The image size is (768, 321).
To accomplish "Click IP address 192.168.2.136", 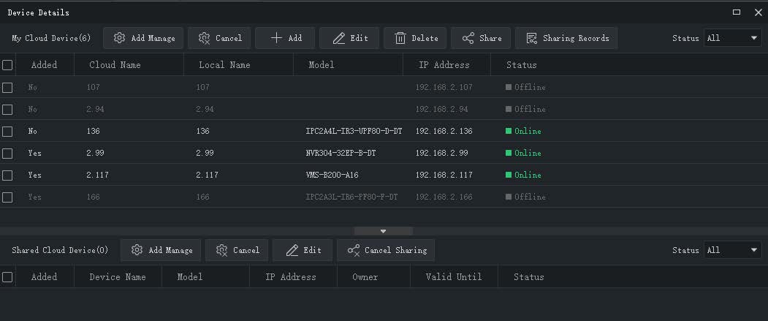I will pyautogui.click(x=444, y=132).
